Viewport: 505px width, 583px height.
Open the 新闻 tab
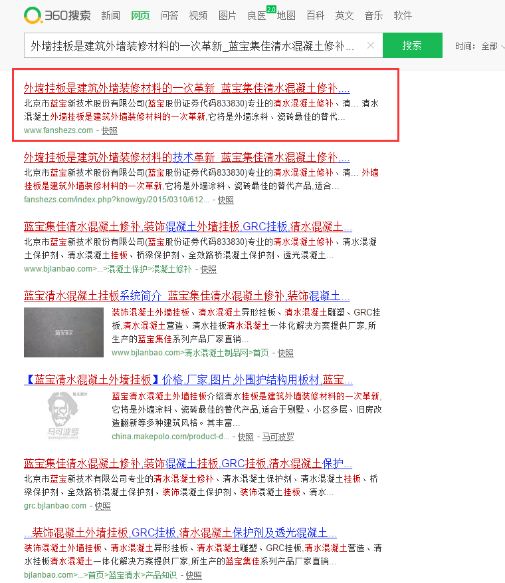pyautogui.click(x=111, y=15)
